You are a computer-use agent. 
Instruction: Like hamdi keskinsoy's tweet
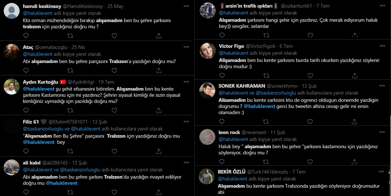click(114, 36)
